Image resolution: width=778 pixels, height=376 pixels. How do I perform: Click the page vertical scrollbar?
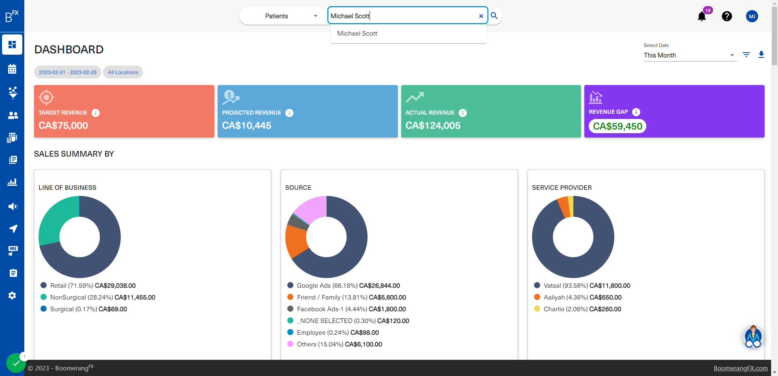pyautogui.click(x=774, y=36)
